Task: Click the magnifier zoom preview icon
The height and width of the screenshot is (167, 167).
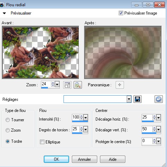Action: (78, 85)
